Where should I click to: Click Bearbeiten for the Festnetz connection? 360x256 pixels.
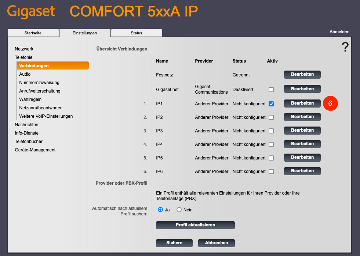(x=302, y=74)
